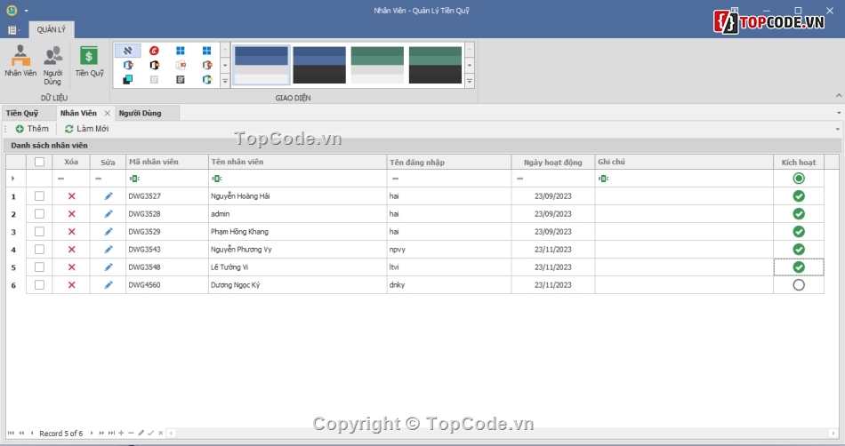Open the Người Dùng ribbon icon
The image size is (845, 446).
click(x=52, y=64)
